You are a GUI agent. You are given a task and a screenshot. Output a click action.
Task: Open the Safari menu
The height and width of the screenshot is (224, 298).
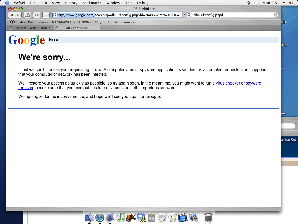click(19, 3)
